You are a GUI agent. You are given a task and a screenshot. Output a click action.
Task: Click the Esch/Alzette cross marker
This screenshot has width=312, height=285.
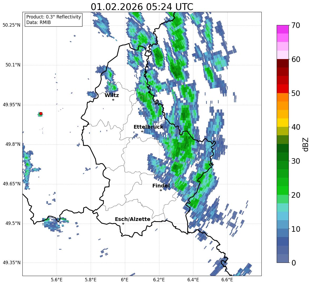[x=123, y=224]
